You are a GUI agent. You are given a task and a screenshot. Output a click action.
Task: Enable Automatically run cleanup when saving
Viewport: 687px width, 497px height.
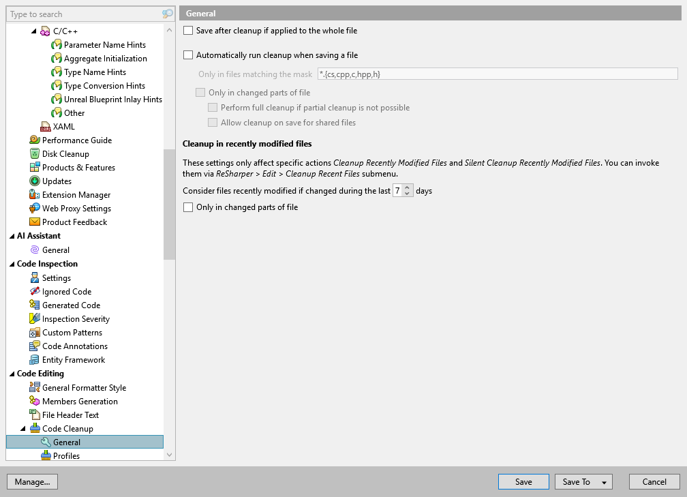pos(188,55)
